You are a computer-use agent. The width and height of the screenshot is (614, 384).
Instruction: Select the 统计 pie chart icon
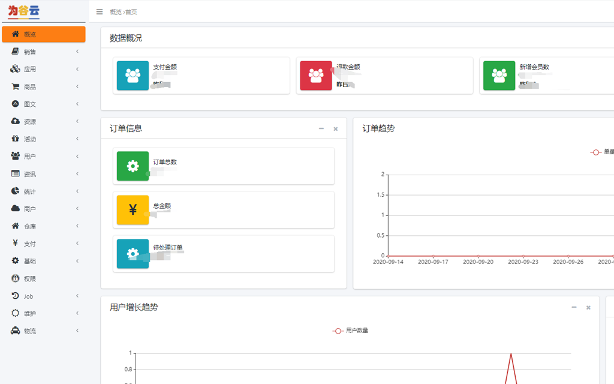pyautogui.click(x=15, y=191)
